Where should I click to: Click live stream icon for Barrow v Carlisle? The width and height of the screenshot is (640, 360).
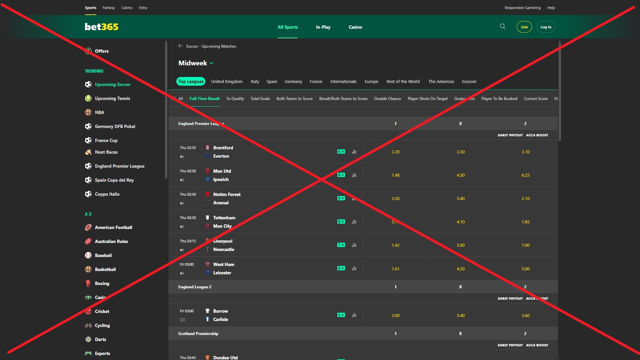[182, 320]
